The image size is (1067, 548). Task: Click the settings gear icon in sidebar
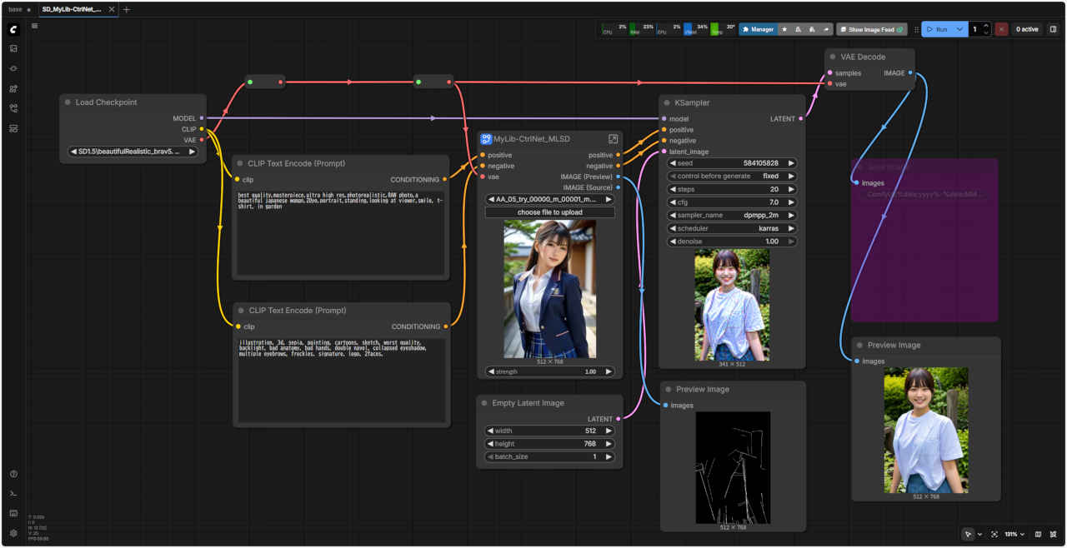pyautogui.click(x=13, y=533)
